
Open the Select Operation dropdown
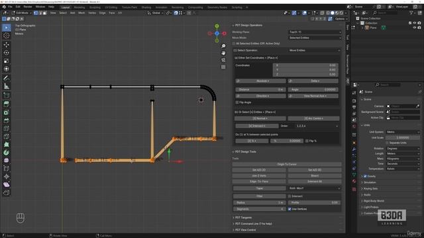tap(315, 50)
